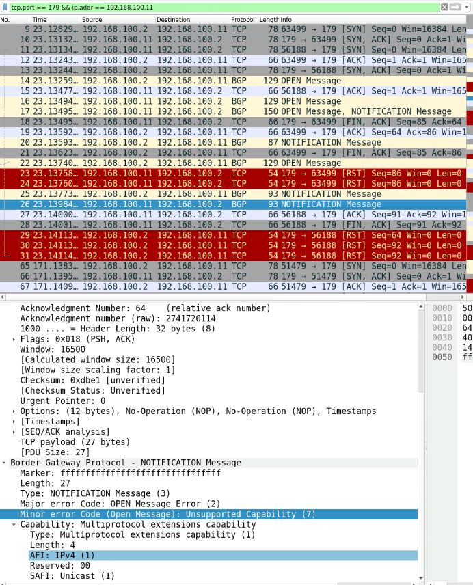The image size is (473, 585).
Task: Expand the [Timestamps] tree node
Action: pyautogui.click(x=14, y=422)
